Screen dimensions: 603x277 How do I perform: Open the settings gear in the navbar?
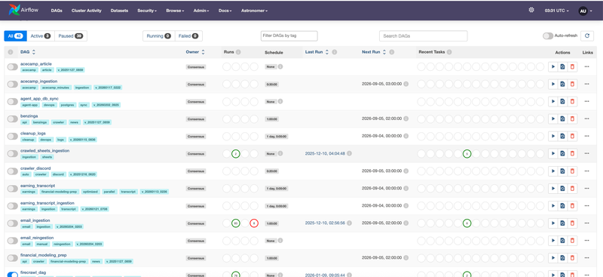pyautogui.click(x=531, y=11)
